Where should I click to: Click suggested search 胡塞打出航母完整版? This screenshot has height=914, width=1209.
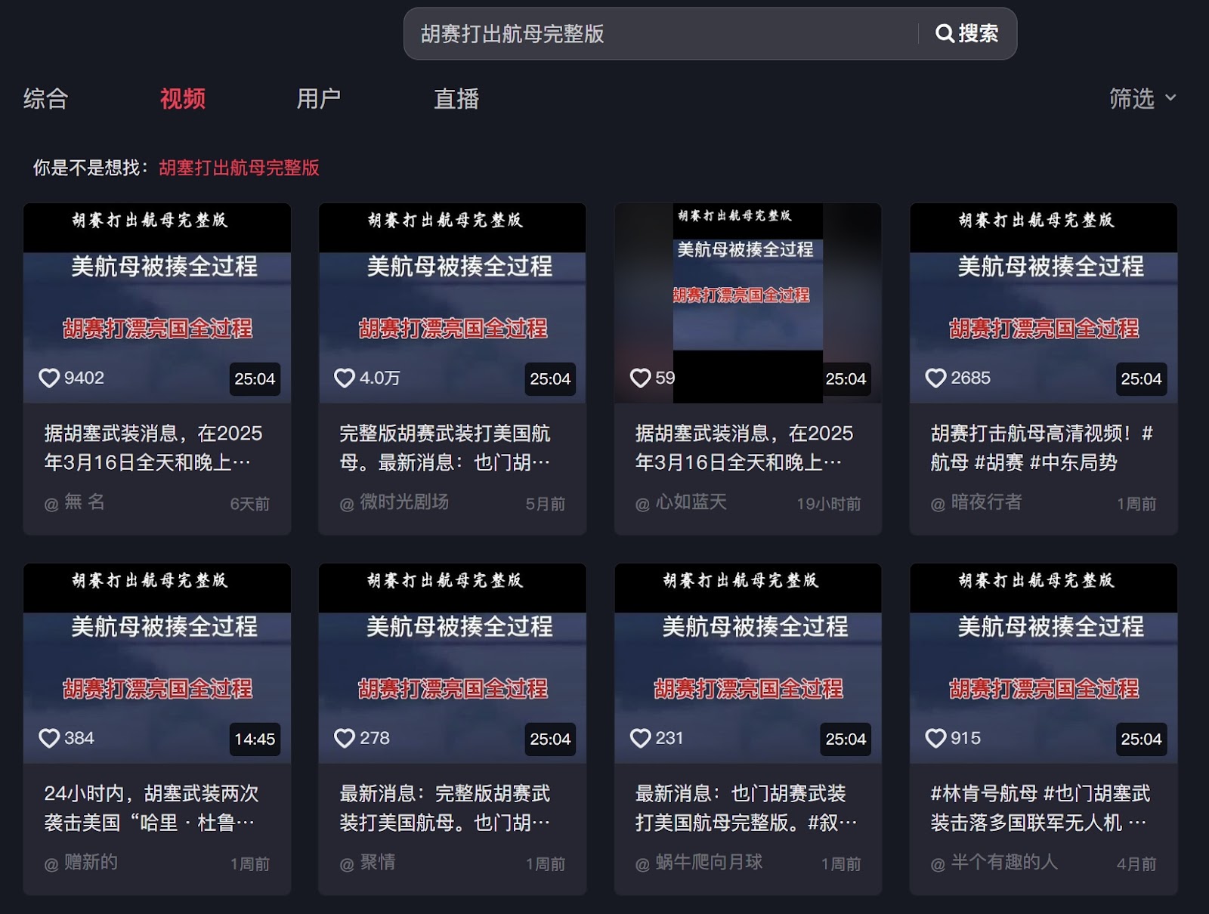[239, 168]
